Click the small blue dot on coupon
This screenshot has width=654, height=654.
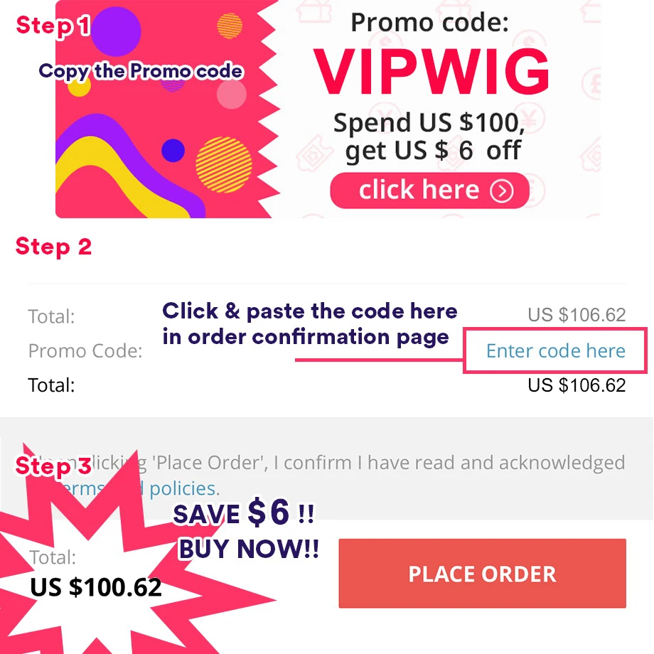click(x=173, y=150)
